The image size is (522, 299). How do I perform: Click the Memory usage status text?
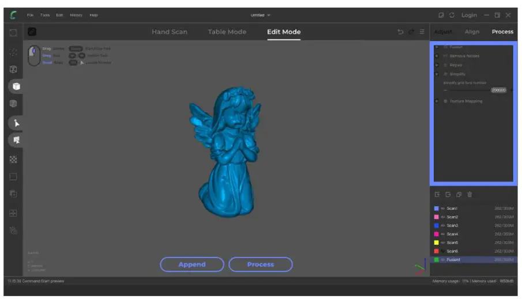(x=473, y=281)
